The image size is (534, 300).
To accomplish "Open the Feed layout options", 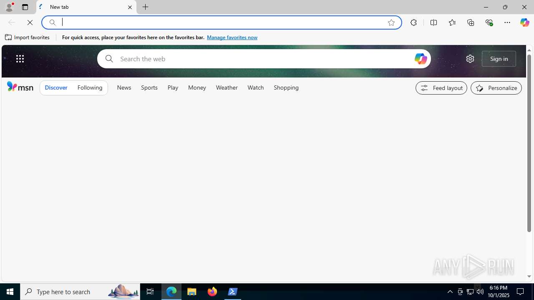I will click(x=441, y=88).
